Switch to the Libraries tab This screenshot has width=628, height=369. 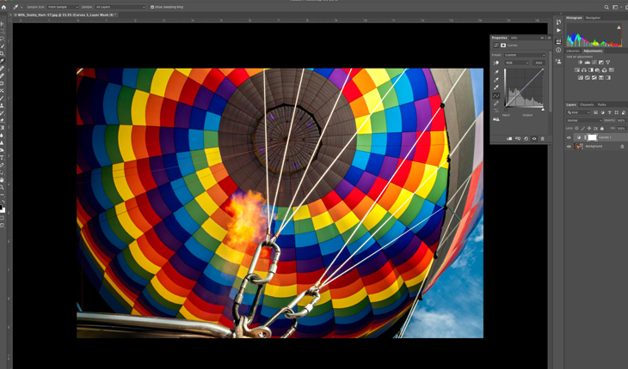[573, 51]
